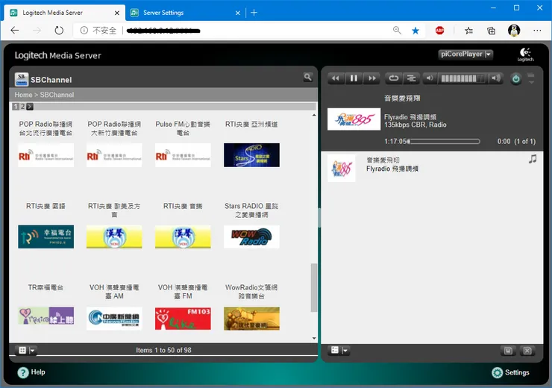Open the browser profile penguin avatar
Image resolution: width=552 pixels, height=388 pixels.
tap(514, 31)
